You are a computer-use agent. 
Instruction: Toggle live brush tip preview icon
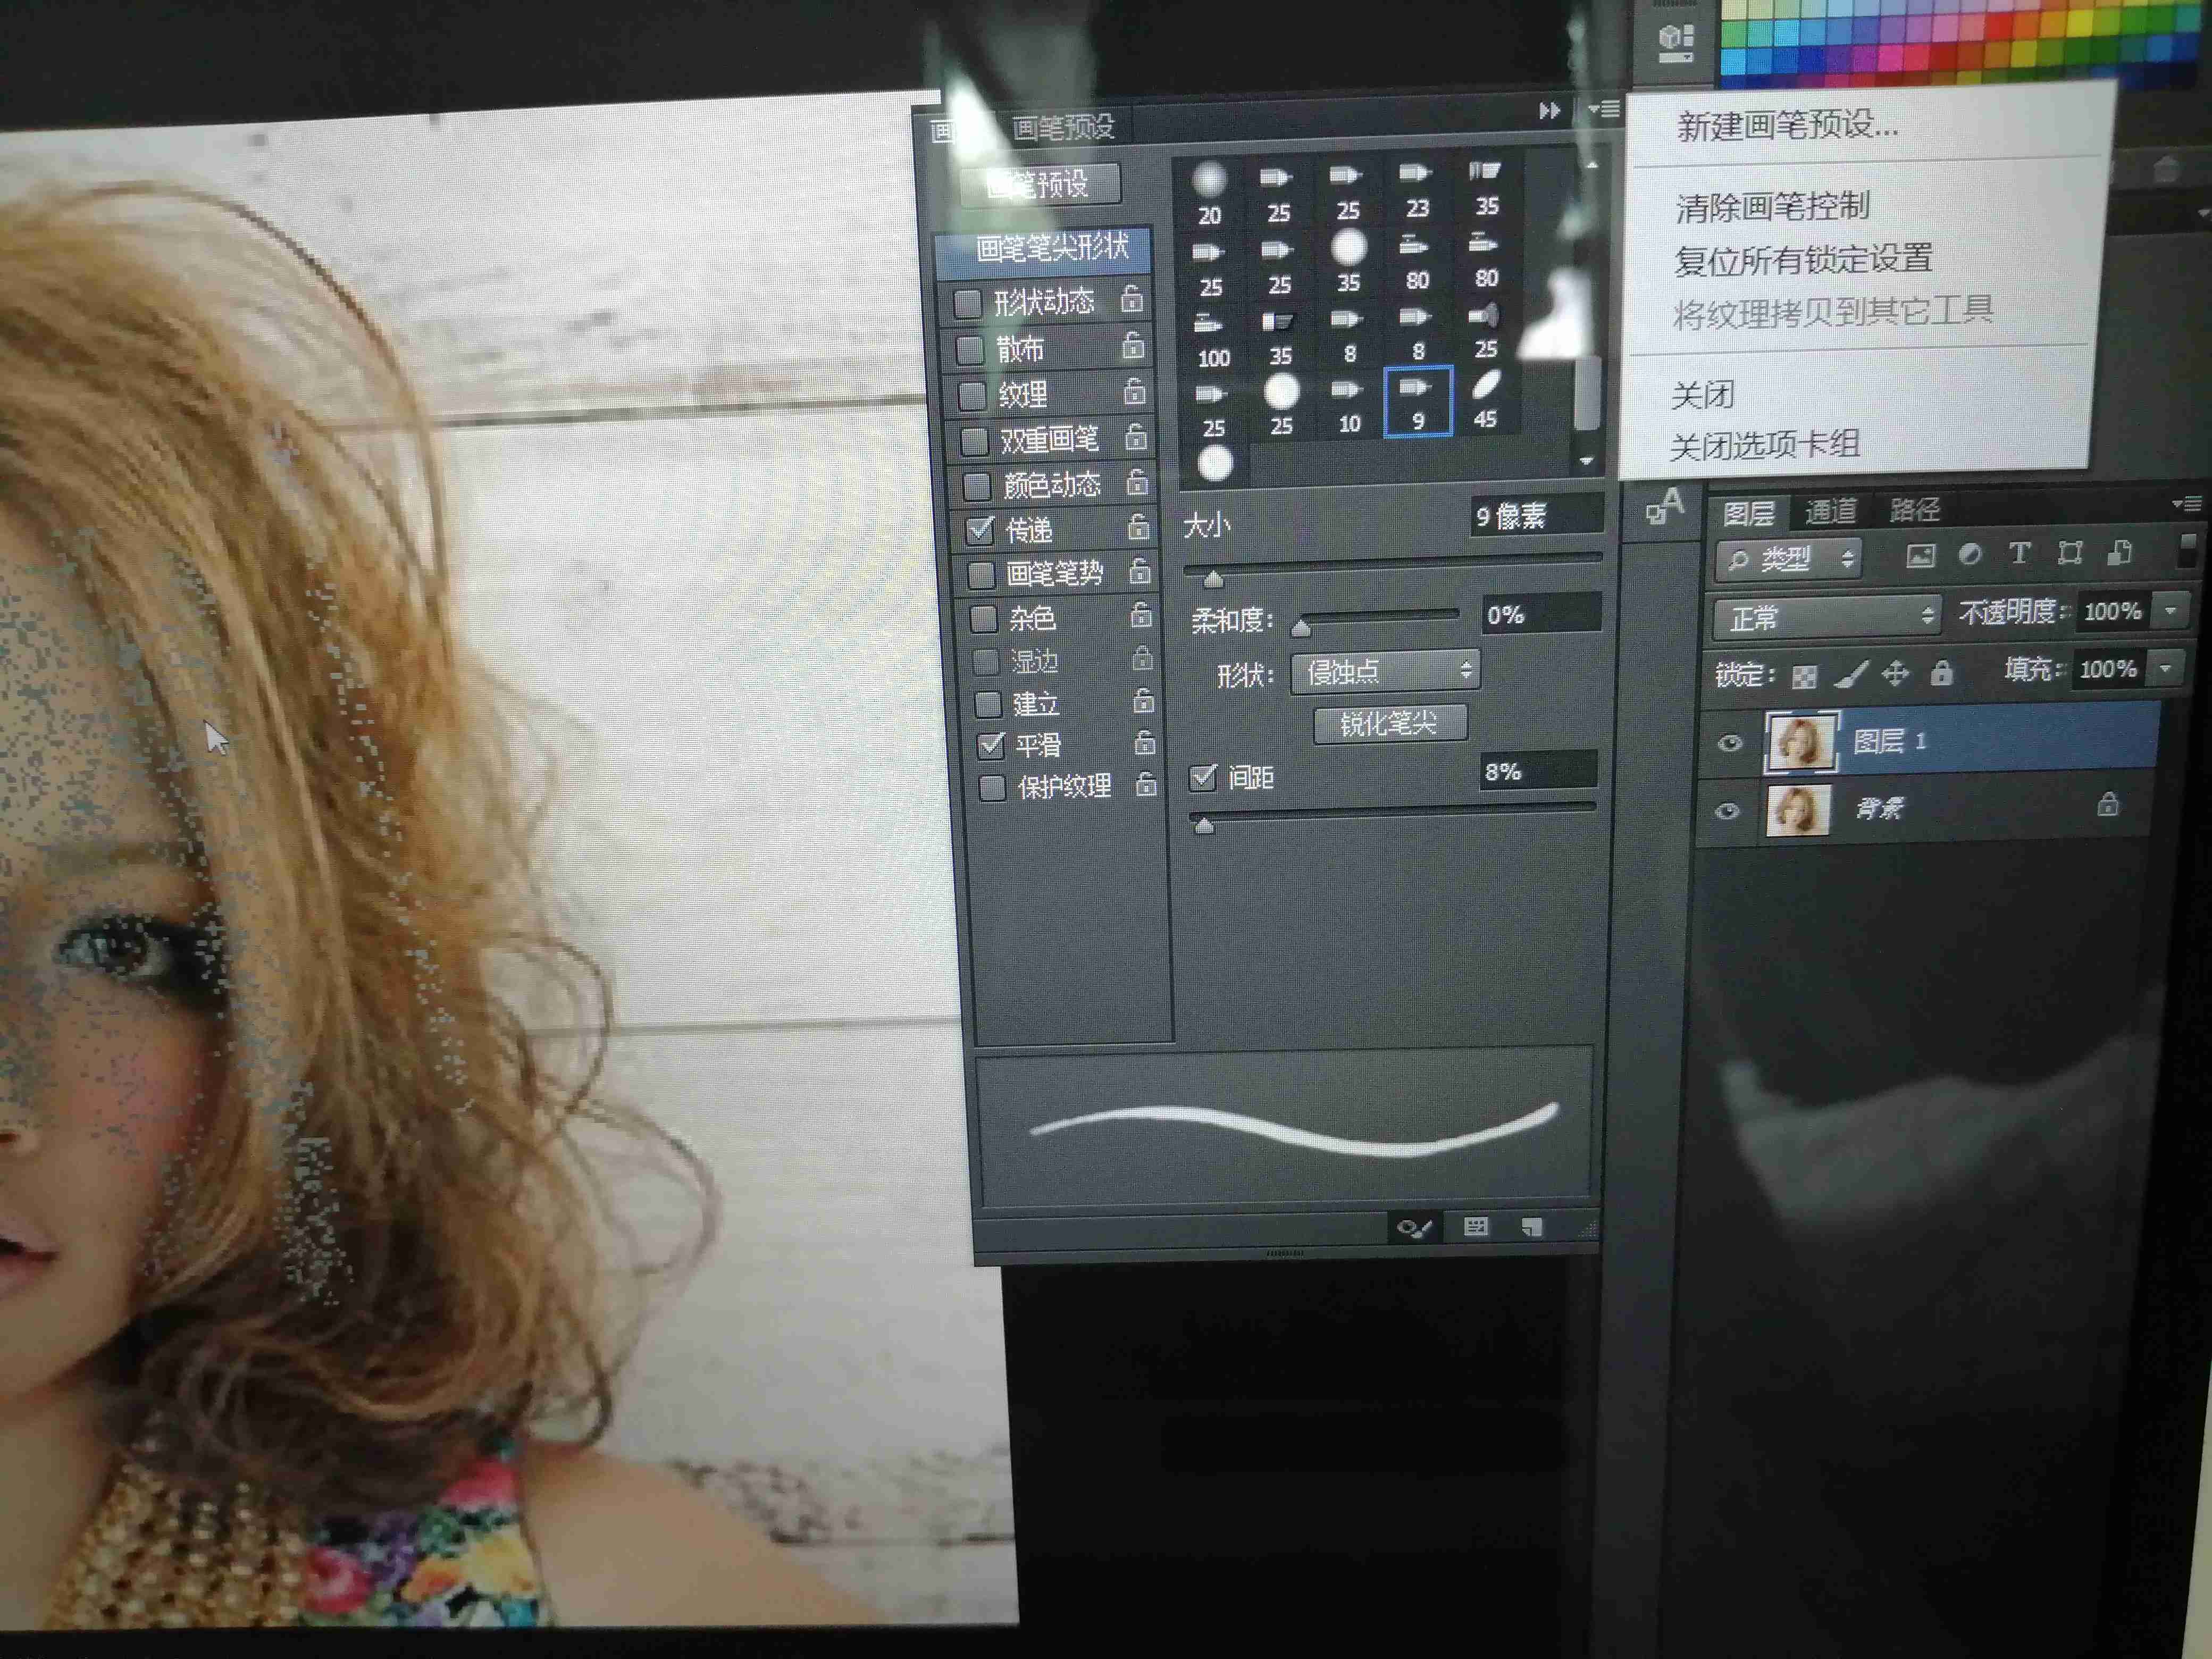(1415, 1227)
